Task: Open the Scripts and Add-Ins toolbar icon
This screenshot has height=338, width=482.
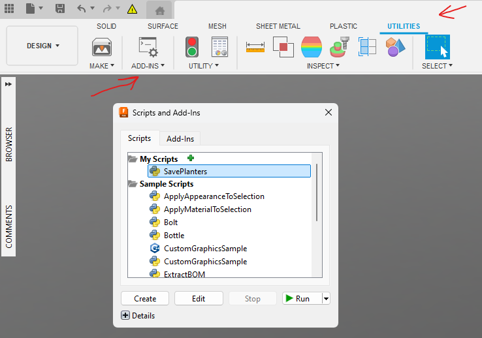Action: (x=148, y=47)
